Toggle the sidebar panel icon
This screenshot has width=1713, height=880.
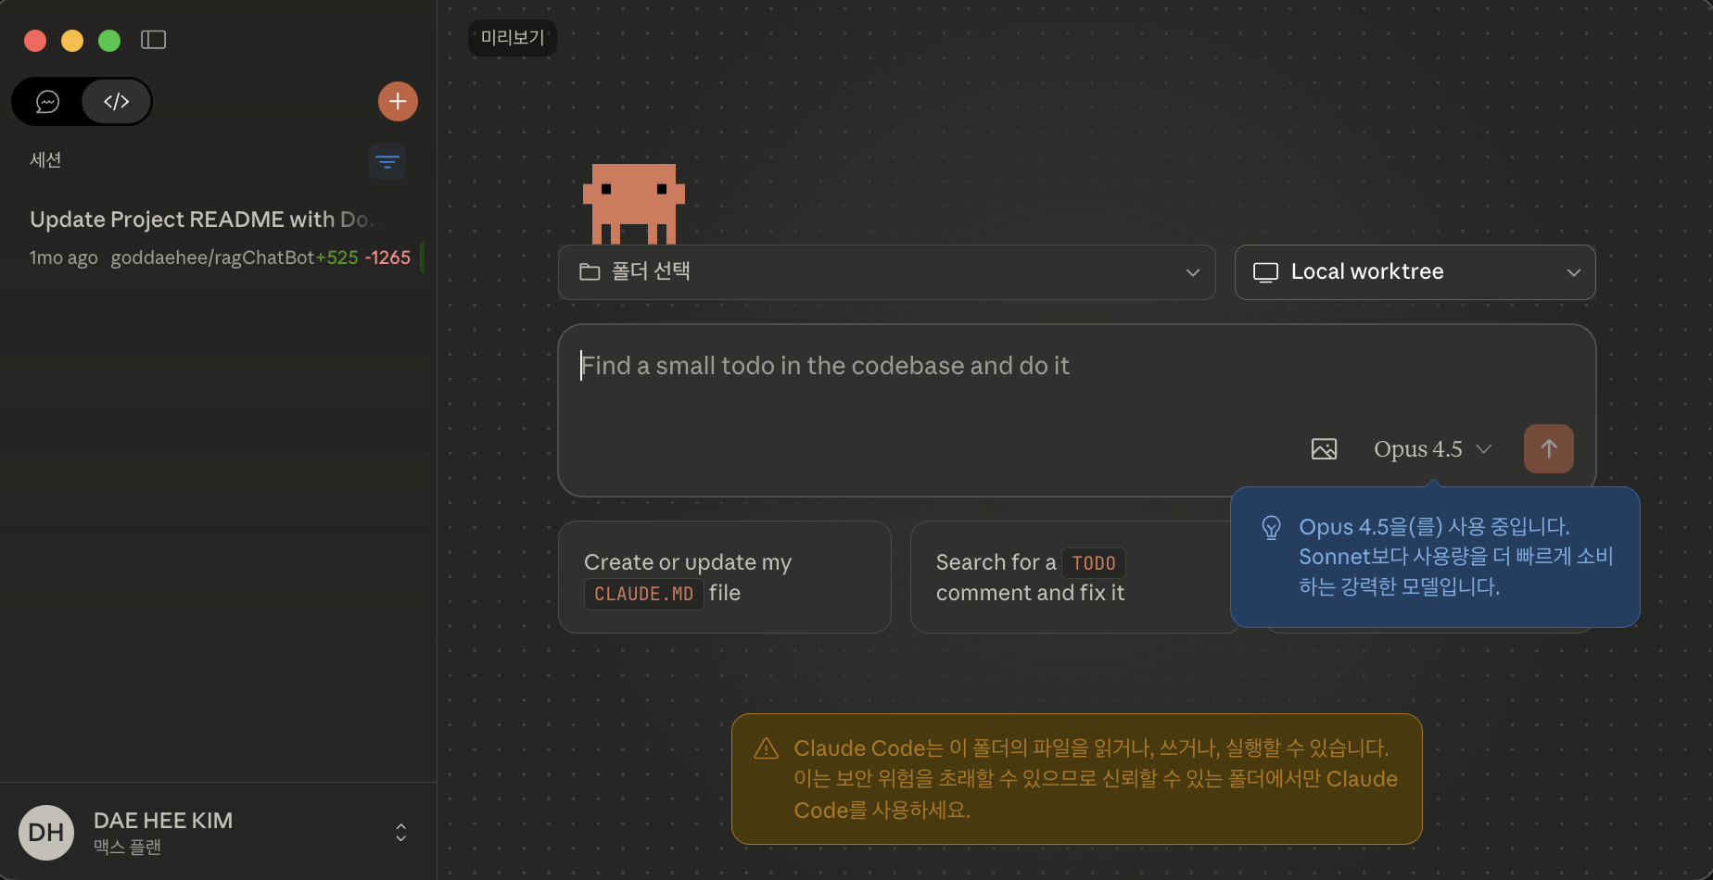(153, 40)
